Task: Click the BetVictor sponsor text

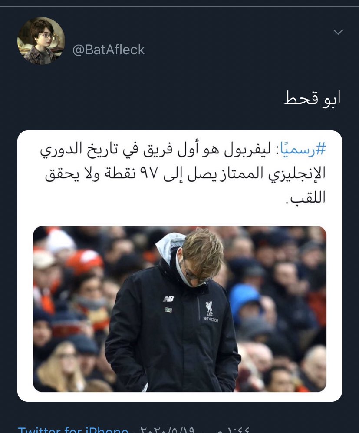Action: pos(211,320)
